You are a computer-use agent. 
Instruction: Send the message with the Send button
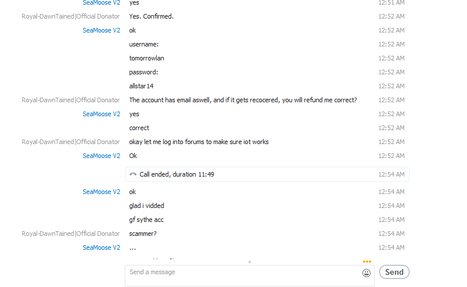click(x=394, y=272)
